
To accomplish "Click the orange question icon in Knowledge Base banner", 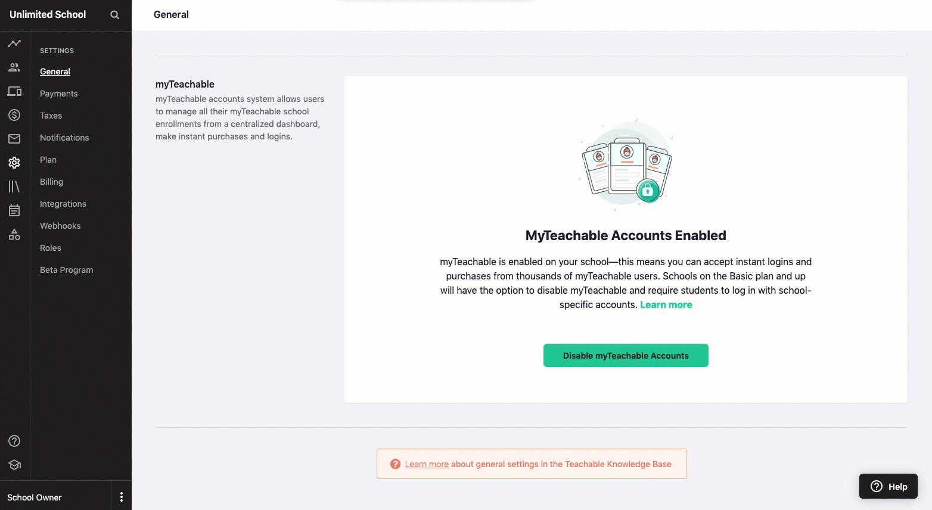I will [x=395, y=464].
